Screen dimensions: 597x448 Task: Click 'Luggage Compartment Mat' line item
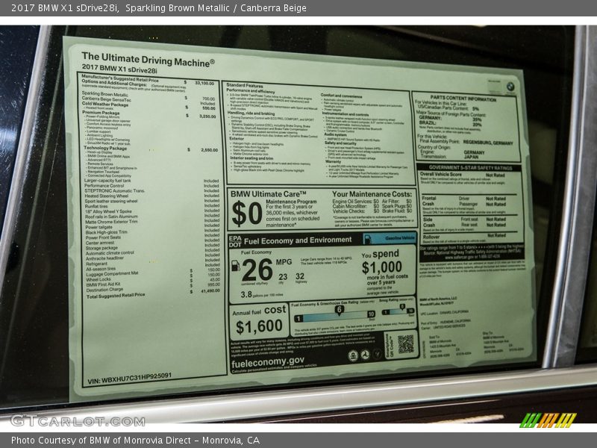(113, 273)
